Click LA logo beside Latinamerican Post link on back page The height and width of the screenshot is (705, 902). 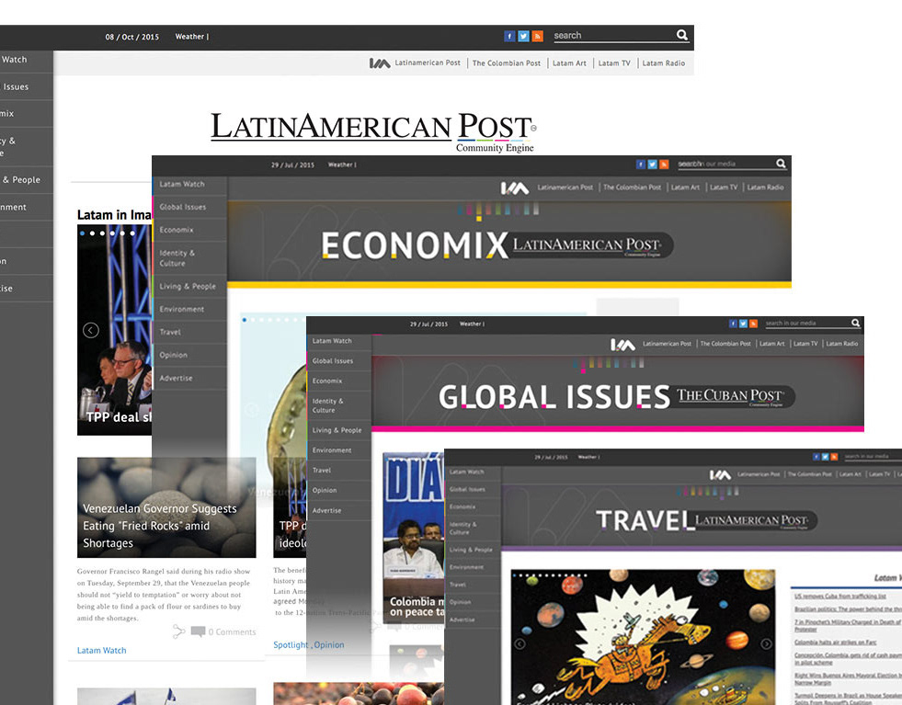coord(380,63)
